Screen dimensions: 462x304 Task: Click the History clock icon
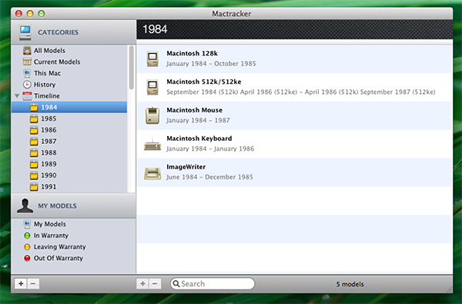(27, 85)
